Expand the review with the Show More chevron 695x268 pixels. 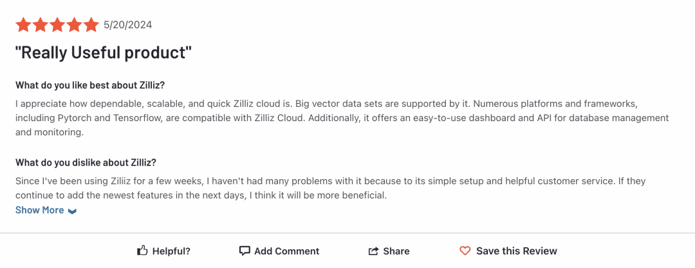(72, 211)
